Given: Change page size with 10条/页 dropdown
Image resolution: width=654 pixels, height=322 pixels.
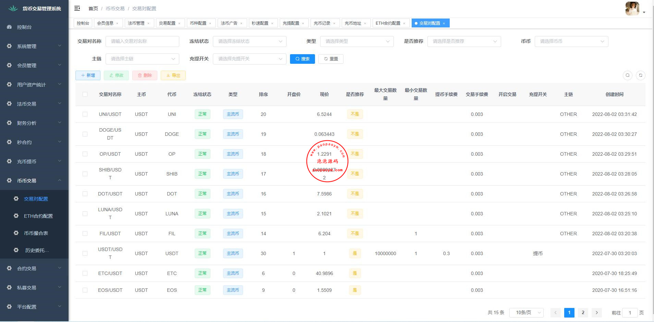Looking at the screenshot, I should click(x=526, y=312).
